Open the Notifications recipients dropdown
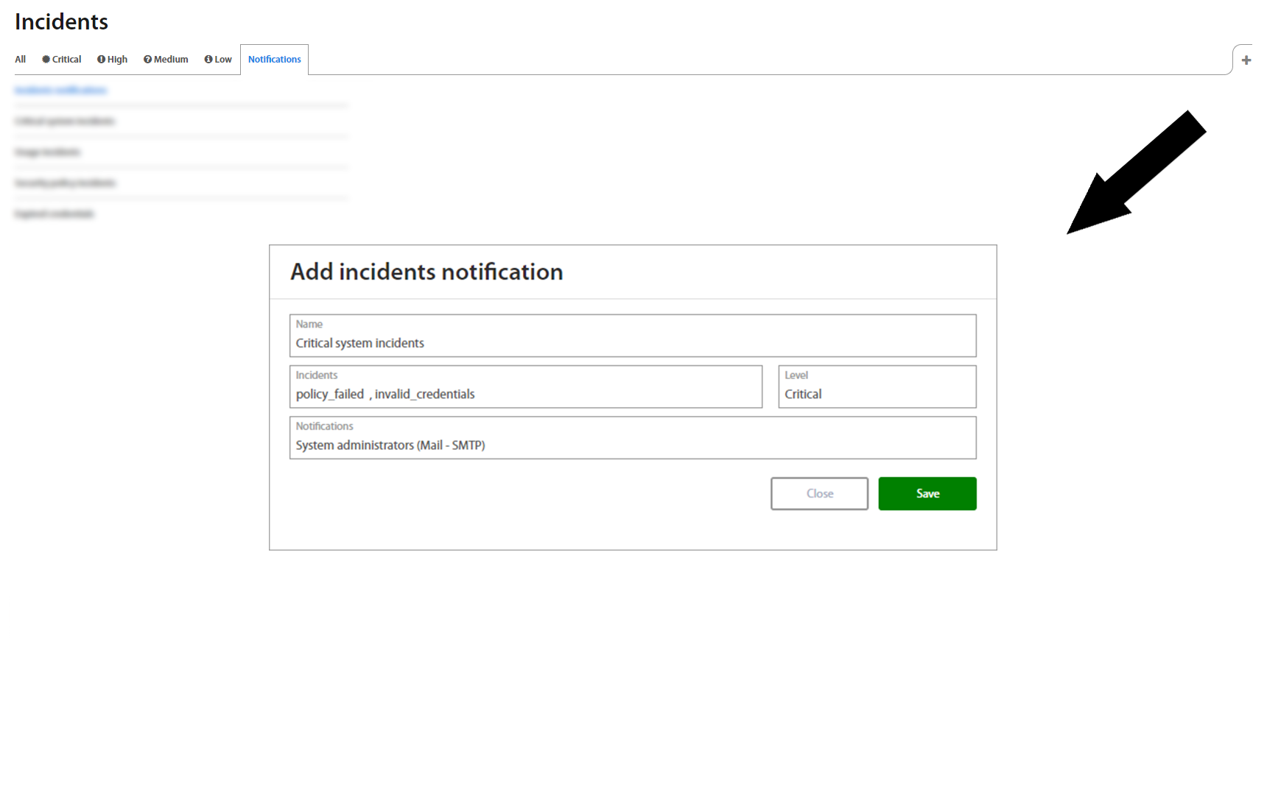The width and height of the screenshot is (1267, 795). click(x=632, y=445)
